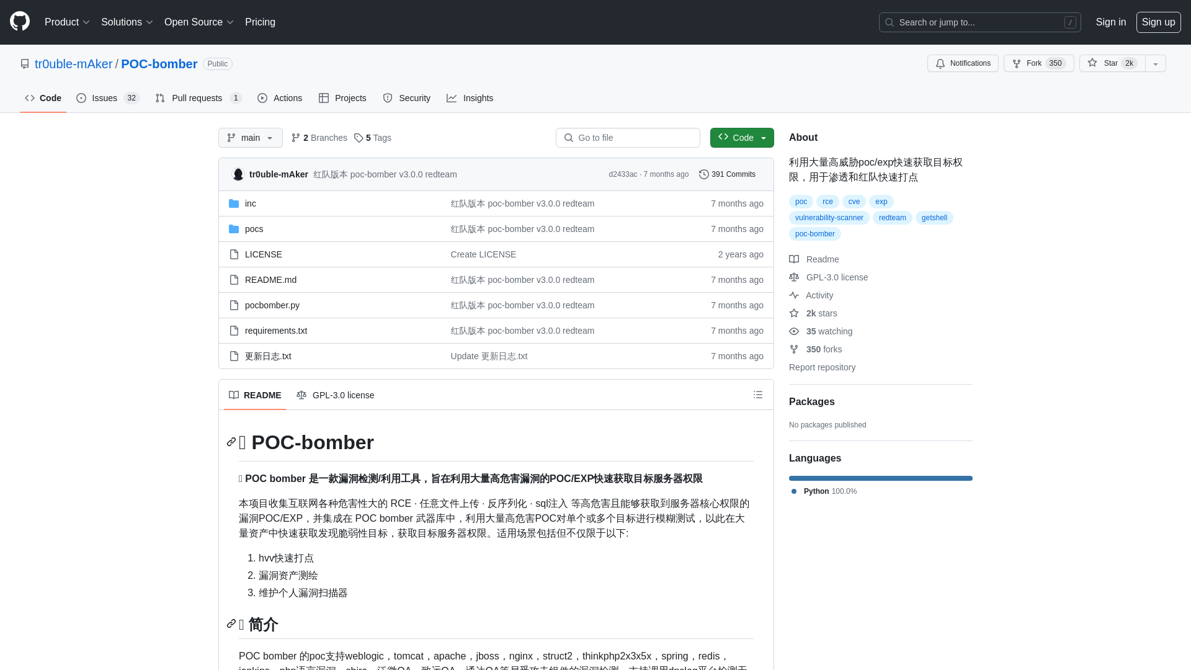Viewport: 1191px width, 670px height.
Task: Open the inc folder
Action: pyautogui.click(x=251, y=203)
